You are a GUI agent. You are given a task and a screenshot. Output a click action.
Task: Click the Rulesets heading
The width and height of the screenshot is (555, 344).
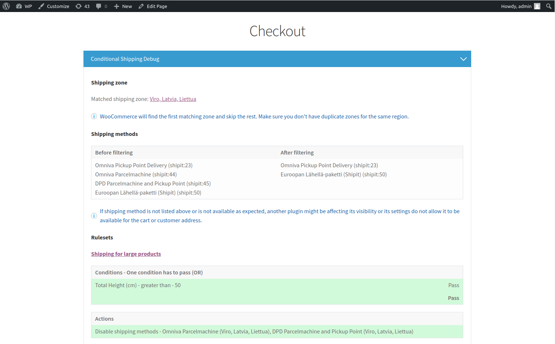[x=102, y=238]
